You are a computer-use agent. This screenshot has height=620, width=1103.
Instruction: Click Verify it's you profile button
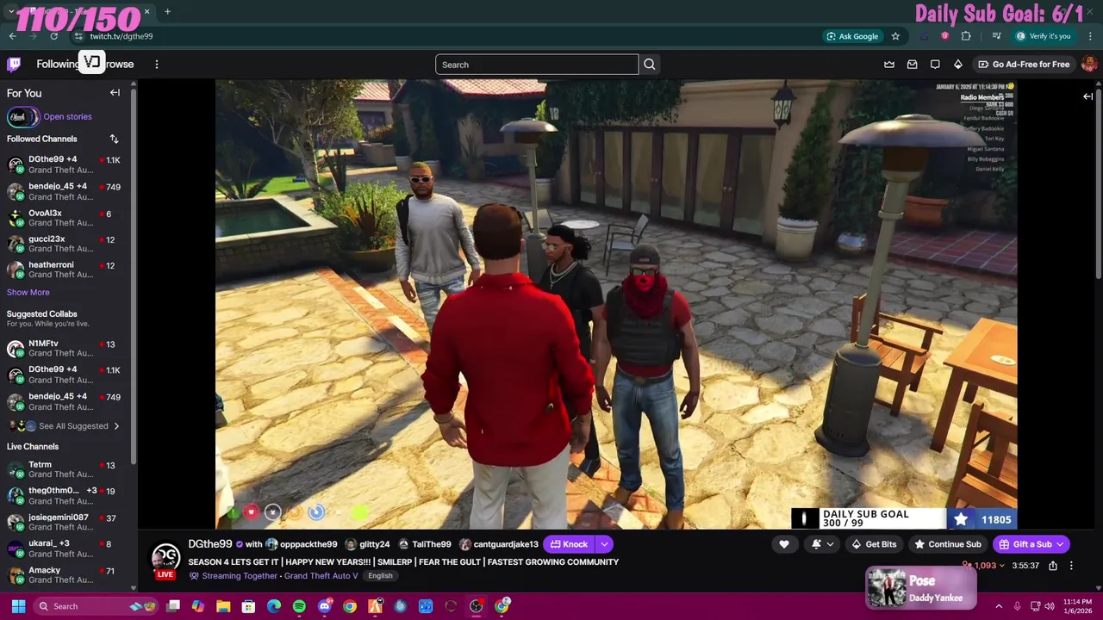point(1043,36)
